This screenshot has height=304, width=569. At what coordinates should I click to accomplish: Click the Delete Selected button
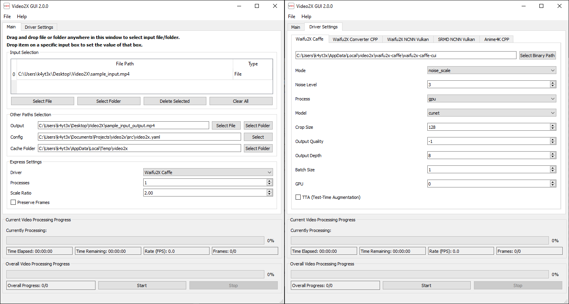click(x=175, y=101)
